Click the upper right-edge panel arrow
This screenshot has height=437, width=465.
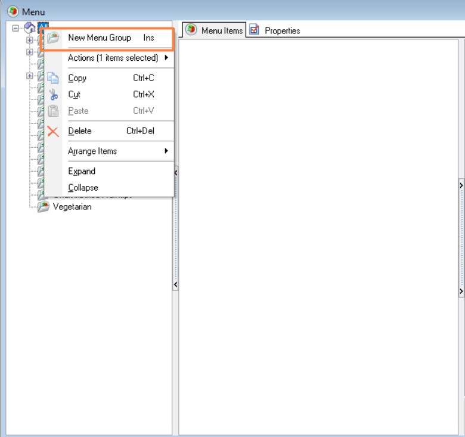coord(461,185)
